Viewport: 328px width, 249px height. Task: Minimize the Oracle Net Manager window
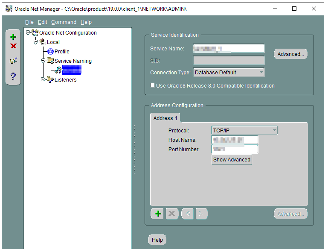click(x=275, y=9)
